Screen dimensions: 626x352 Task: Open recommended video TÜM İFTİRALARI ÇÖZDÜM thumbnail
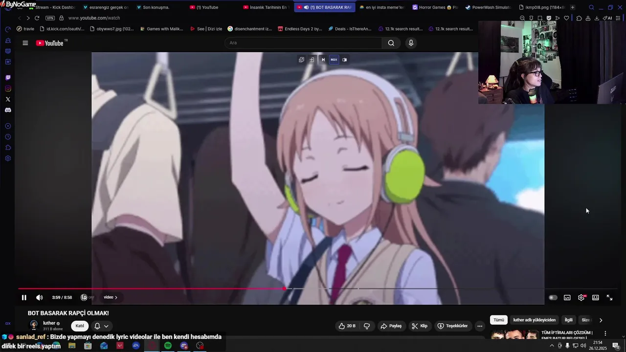pos(514,335)
